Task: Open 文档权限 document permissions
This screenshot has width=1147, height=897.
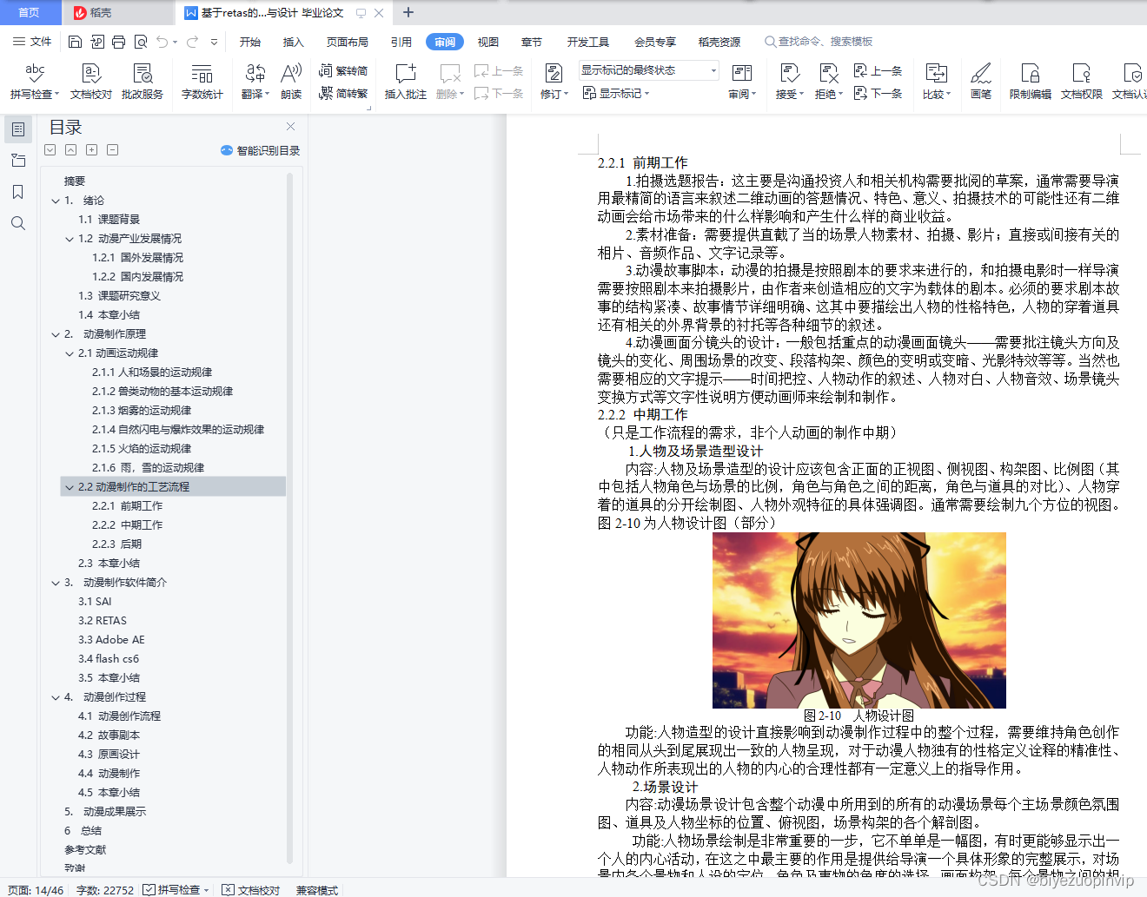Action: (1082, 82)
